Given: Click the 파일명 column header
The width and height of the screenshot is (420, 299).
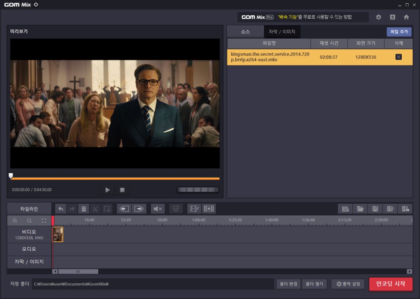Looking at the screenshot, I should pyautogui.click(x=269, y=43).
